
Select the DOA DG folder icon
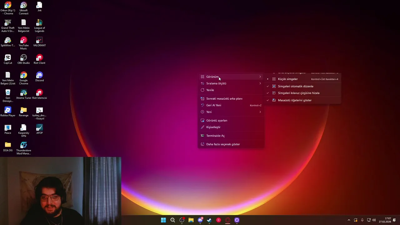[8, 147]
